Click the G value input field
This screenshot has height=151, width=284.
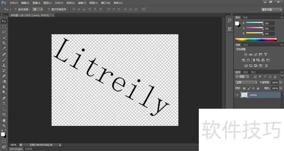coord(269,29)
